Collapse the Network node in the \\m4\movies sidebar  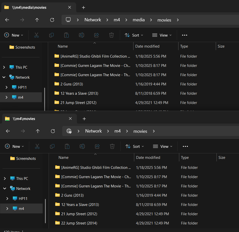click(5, 189)
